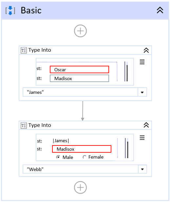Click the second Type Into activity icon
Image resolution: width=170 pixels, height=203 pixels.
pyautogui.click(x=24, y=125)
